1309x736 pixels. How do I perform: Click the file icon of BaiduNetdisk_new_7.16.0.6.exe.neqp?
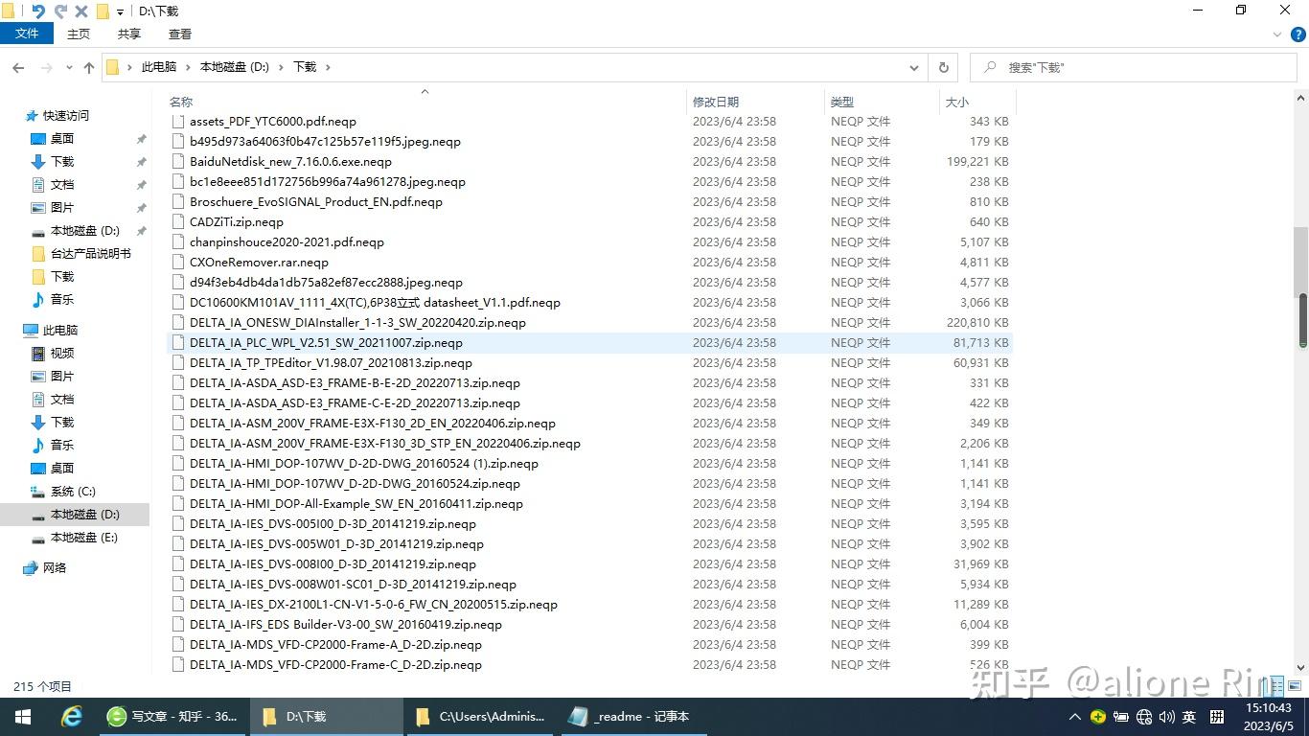click(177, 162)
